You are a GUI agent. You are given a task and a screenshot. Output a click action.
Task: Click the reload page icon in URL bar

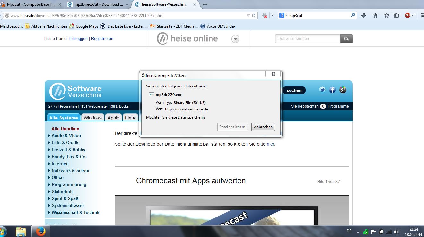pyautogui.click(x=254, y=15)
